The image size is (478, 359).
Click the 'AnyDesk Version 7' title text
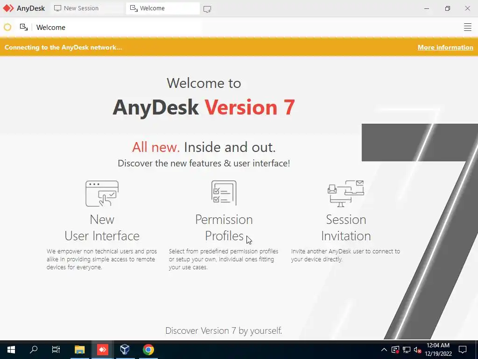(204, 108)
